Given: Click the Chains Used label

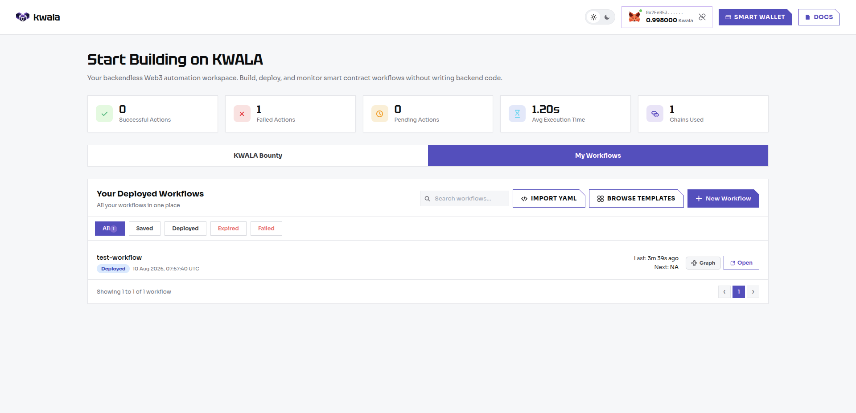Looking at the screenshot, I should point(687,120).
